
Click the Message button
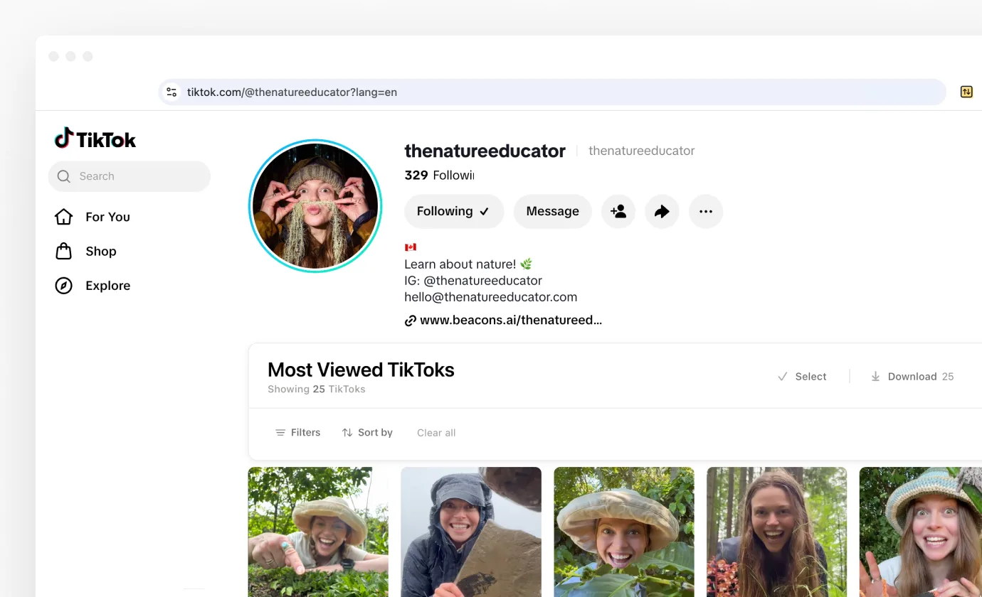553,211
